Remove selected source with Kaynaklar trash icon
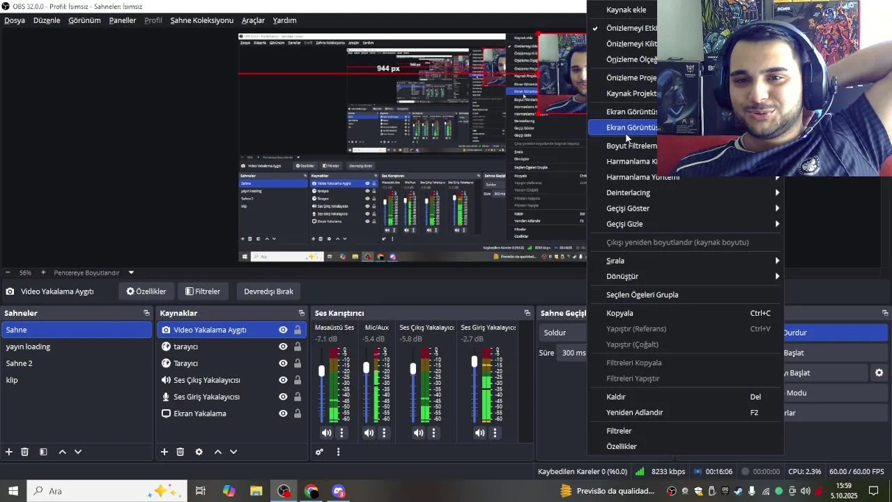892x502 pixels. (x=180, y=452)
